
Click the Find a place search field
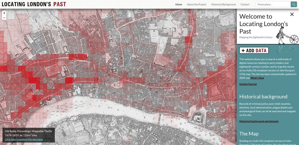click(x=273, y=4)
